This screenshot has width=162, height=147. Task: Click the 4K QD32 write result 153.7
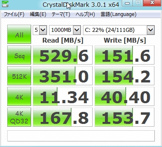tap(124, 117)
